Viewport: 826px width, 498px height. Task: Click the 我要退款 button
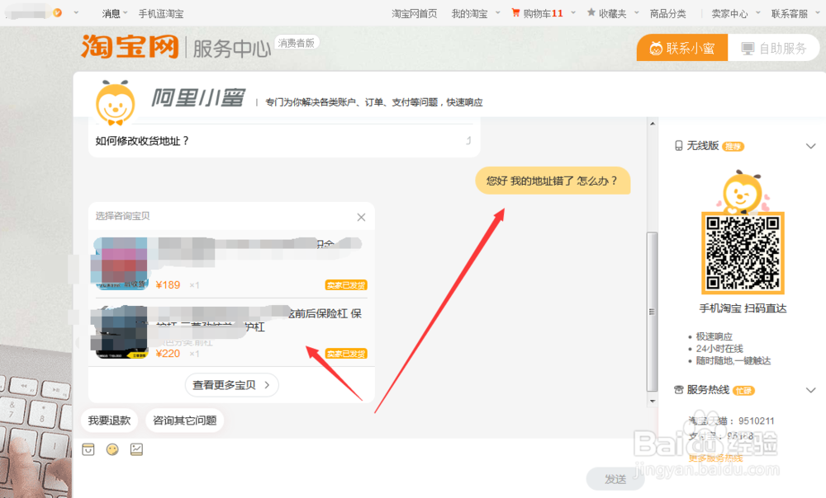pyautogui.click(x=109, y=420)
